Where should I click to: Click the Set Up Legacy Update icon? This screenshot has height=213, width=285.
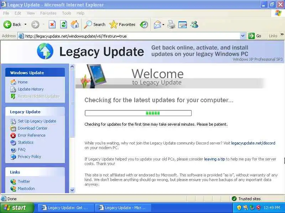pyautogui.click(x=13, y=121)
